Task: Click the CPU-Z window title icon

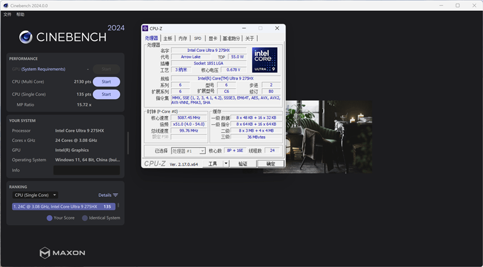Action: pyautogui.click(x=145, y=28)
